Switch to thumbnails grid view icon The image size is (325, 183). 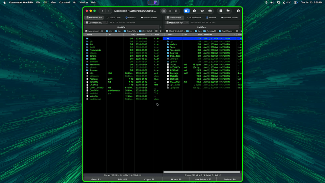click(176, 11)
